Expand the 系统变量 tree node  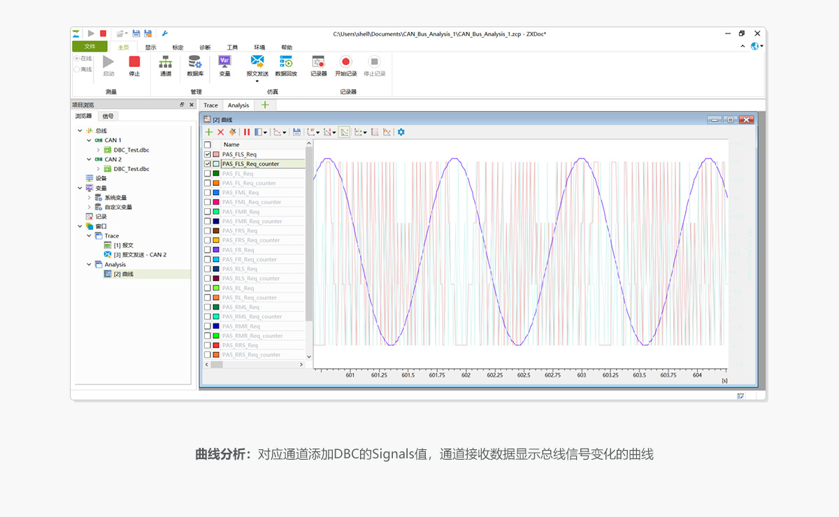pyautogui.click(x=89, y=198)
